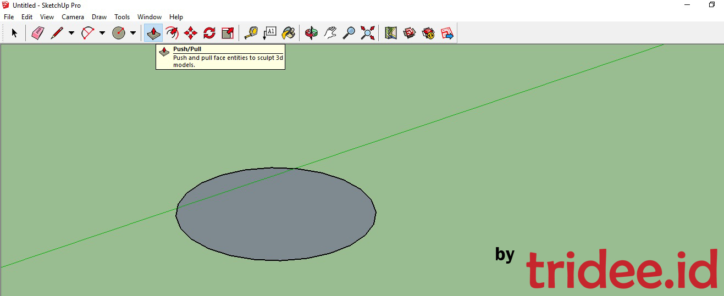The width and height of the screenshot is (724, 296).
Task: Open the 3D Warehouse icon
Action: pyautogui.click(x=410, y=33)
